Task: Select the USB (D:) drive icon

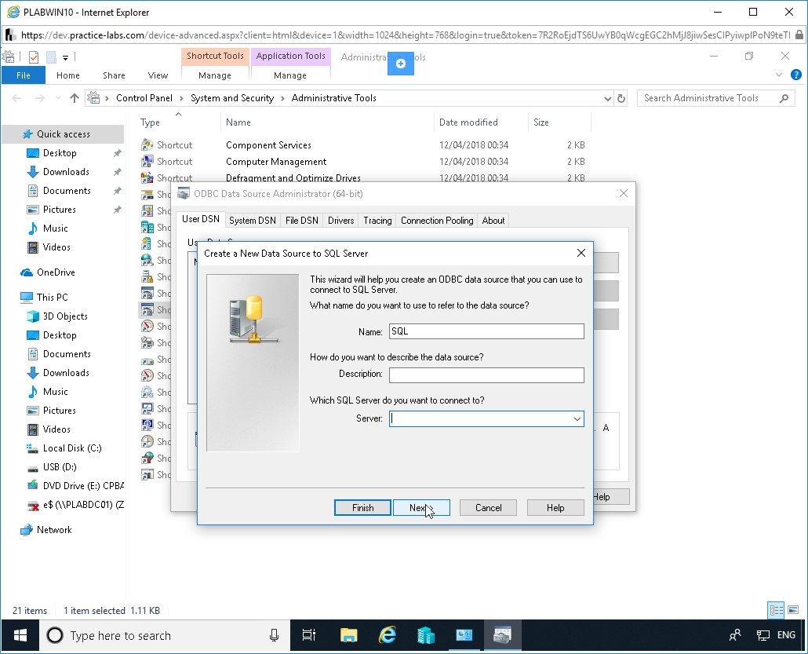Action: point(33,467)
